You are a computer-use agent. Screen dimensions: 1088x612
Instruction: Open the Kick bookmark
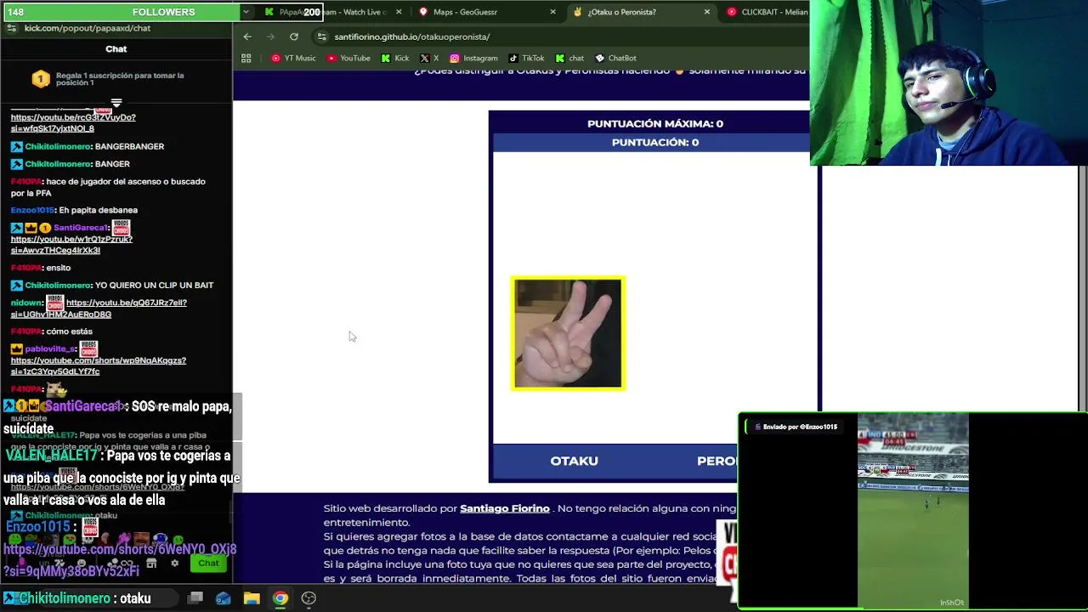point(395,58)
